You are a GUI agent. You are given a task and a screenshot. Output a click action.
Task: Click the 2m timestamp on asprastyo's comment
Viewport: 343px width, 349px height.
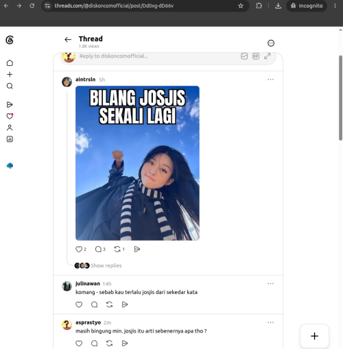[x=107, y=323]
